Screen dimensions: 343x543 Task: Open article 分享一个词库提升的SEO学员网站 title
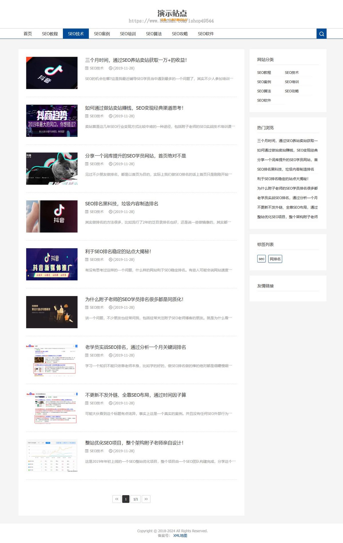pos(135,156)
